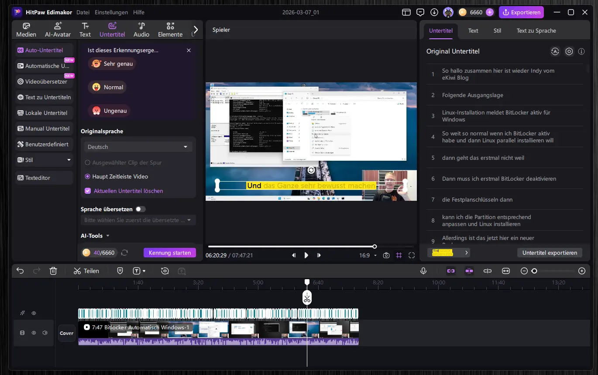Click the timeline zoom slider handle
The height and width of the screenshot is (375, 598).
(534, 271)
